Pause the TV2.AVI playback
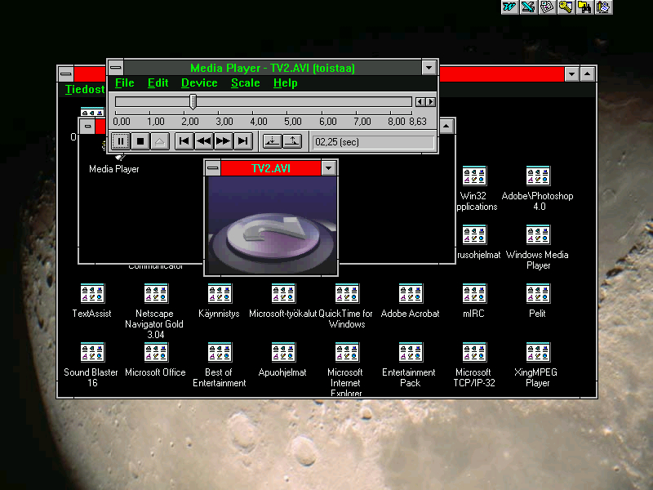Image resolution: width=653 pixels, height=490 pixels. 120,141
